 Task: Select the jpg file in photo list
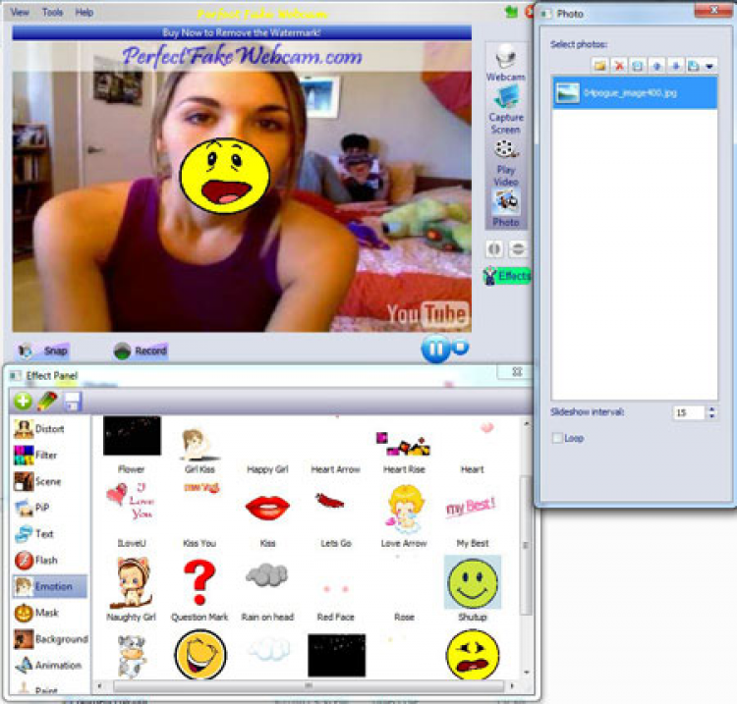point(635,93)
